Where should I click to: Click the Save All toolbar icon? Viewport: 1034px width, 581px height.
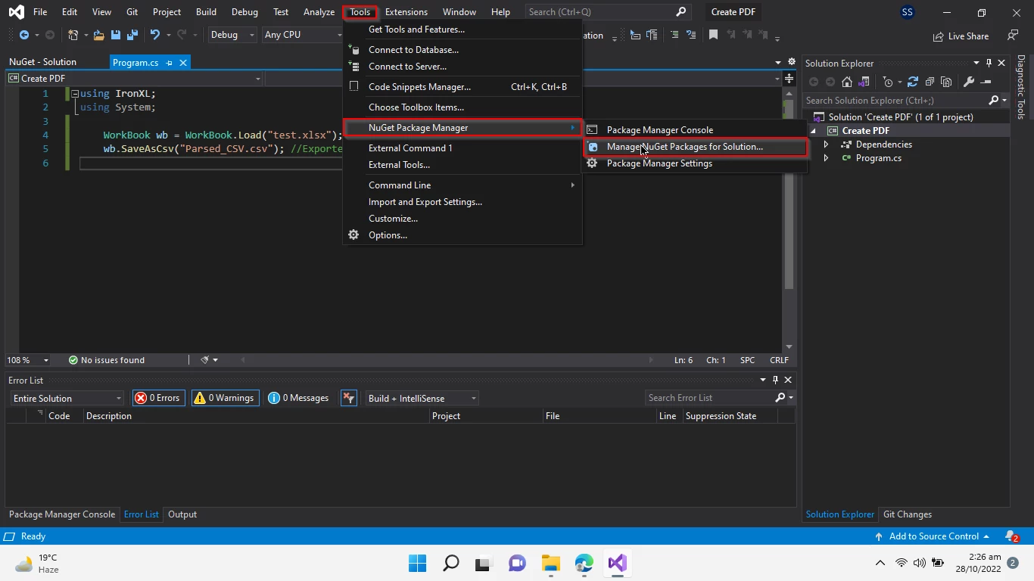pos(132,35)
